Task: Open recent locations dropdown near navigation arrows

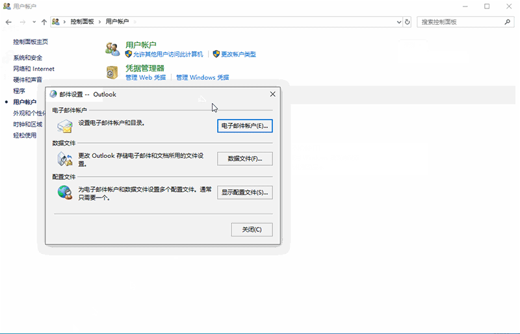Action: [x=34, y=21]
